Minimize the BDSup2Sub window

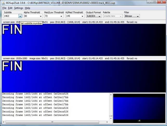pos(150,2)
